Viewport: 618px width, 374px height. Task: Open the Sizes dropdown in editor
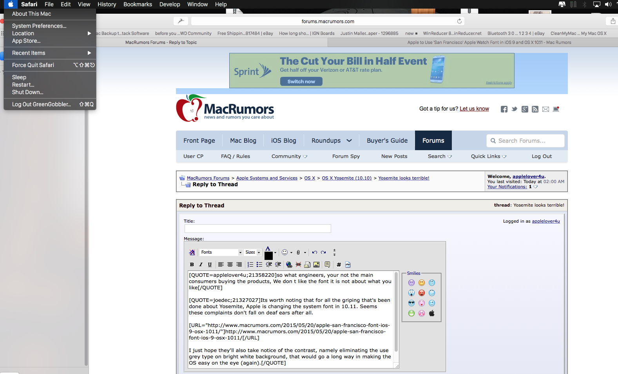pos(253,252)
